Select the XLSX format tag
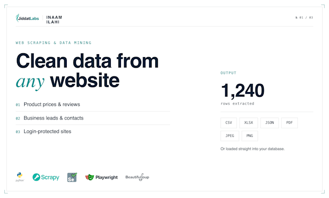 249,123
